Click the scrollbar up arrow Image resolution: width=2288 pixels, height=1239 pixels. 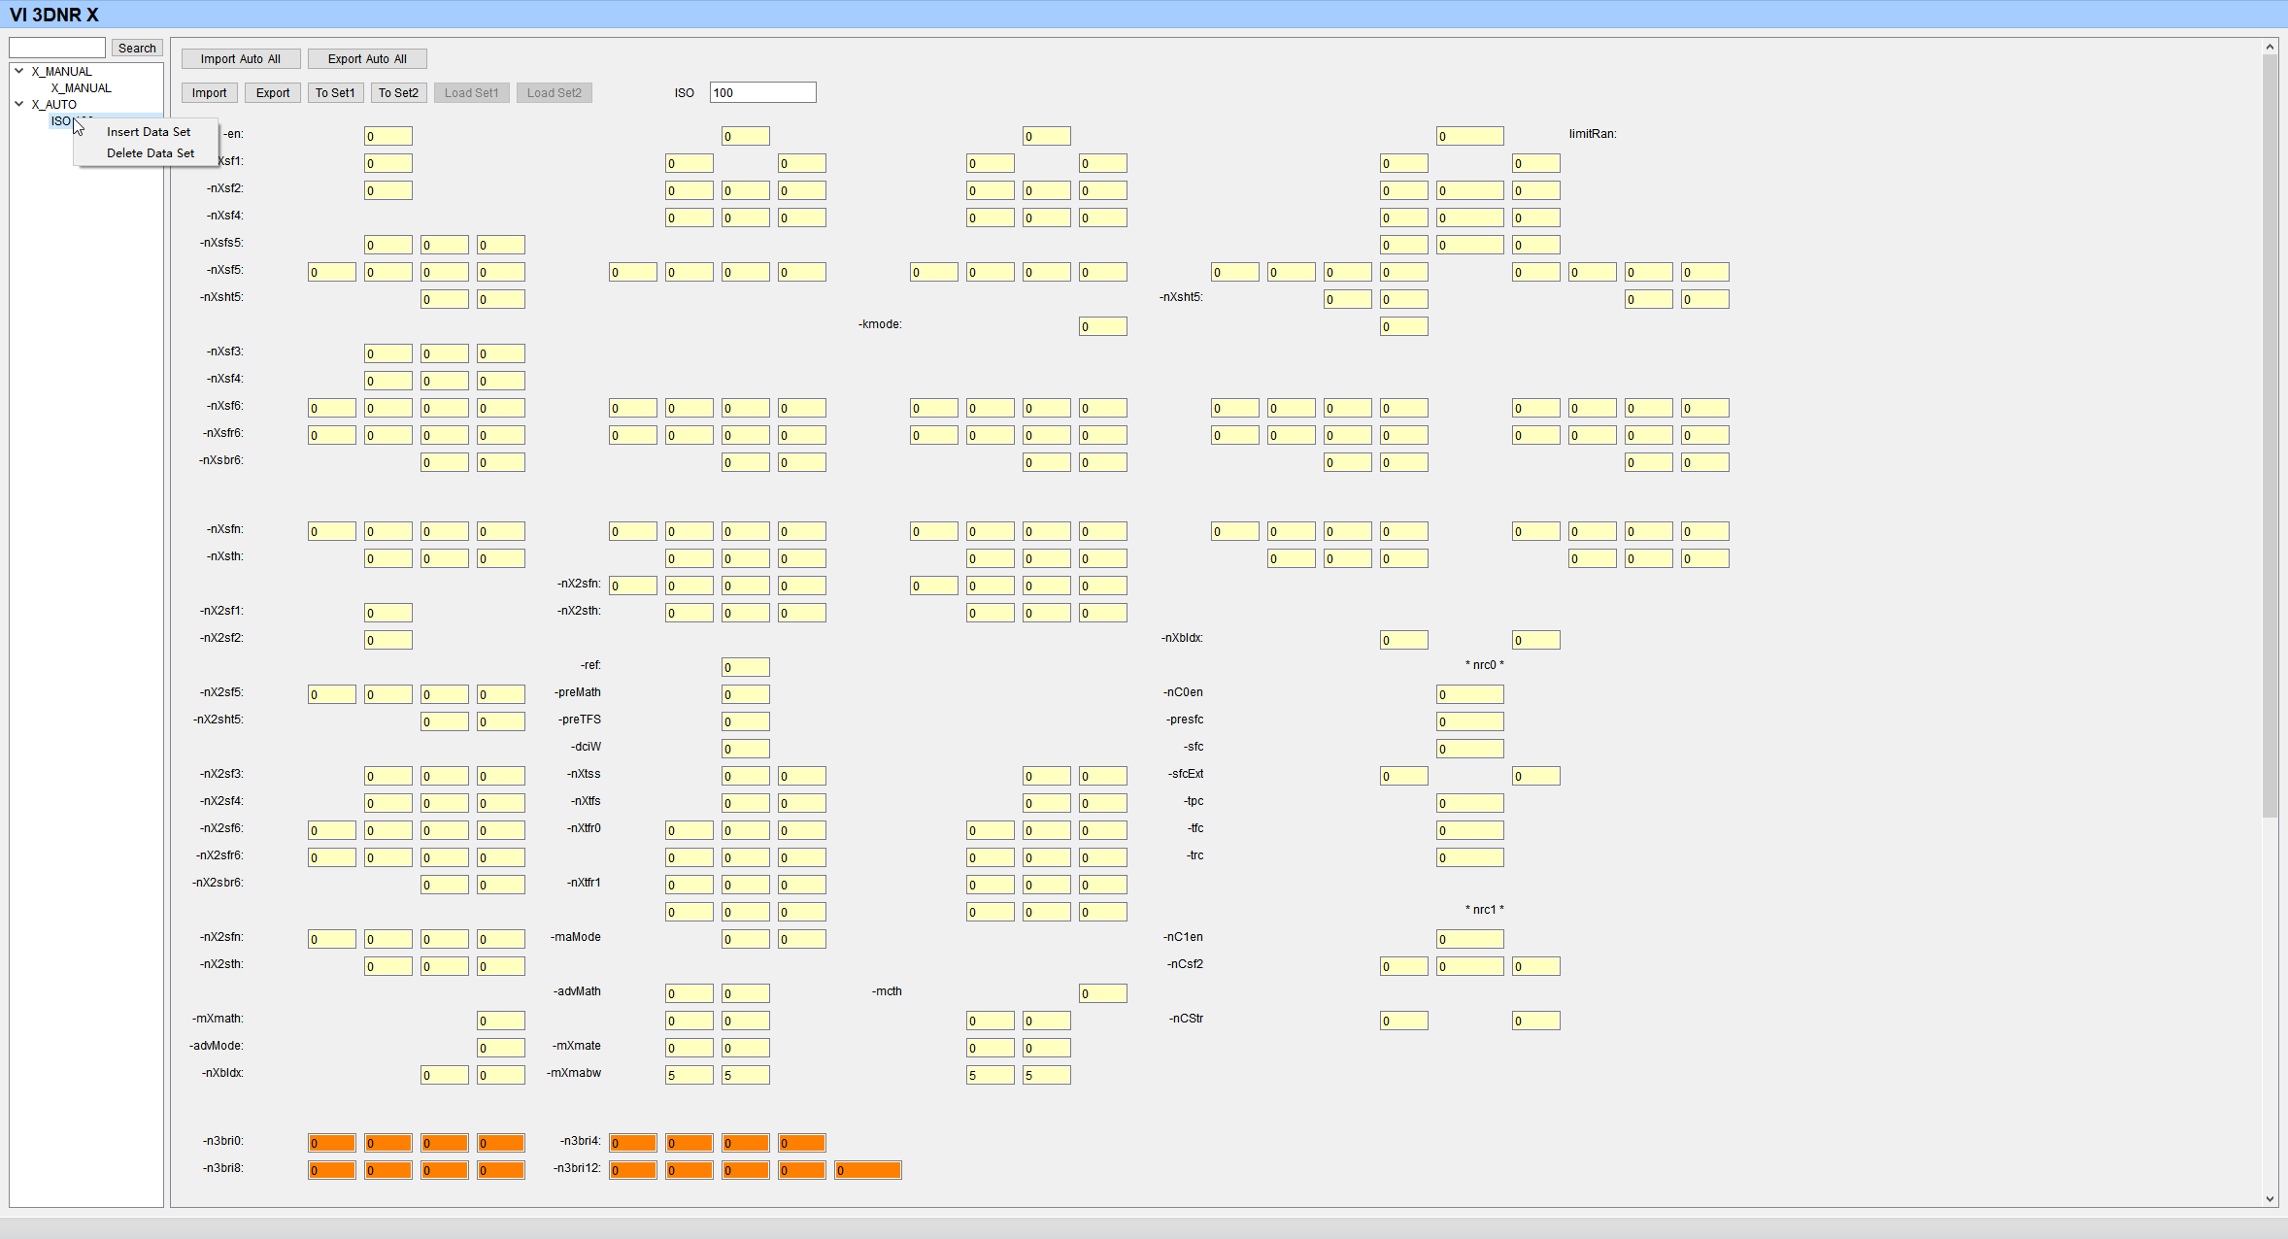click(2270, 47)
